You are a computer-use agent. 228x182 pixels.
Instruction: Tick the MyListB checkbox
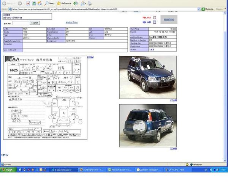pos(155,22)
